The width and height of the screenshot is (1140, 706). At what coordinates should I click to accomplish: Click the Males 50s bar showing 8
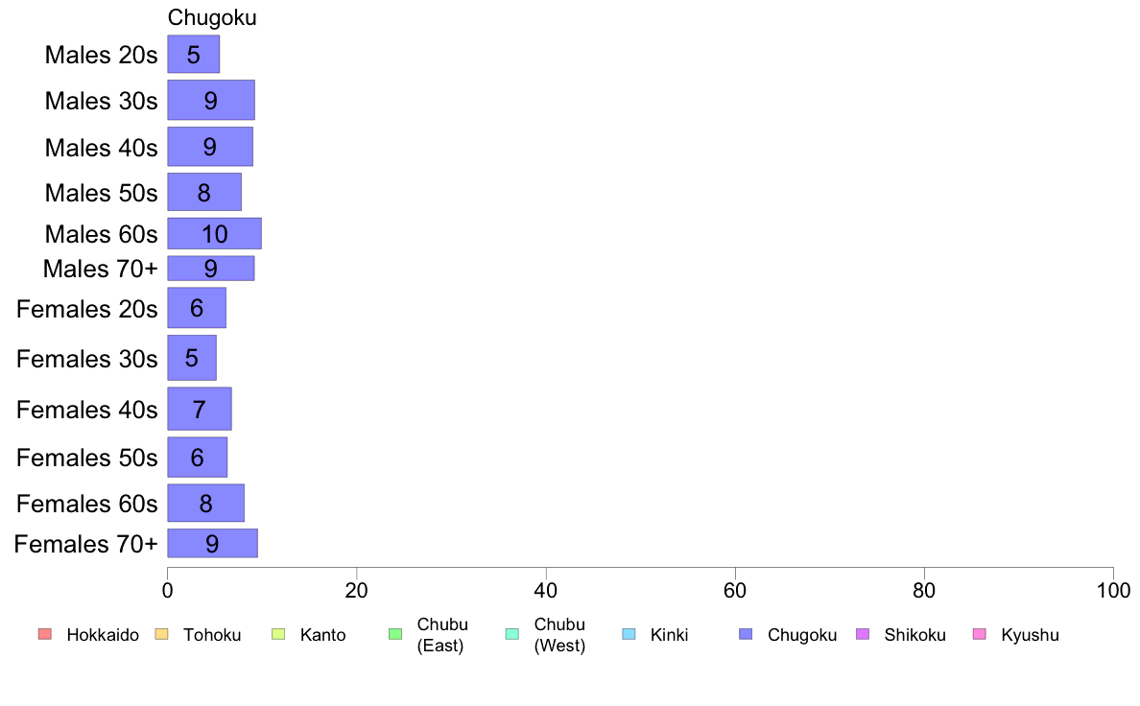point(204,192)
